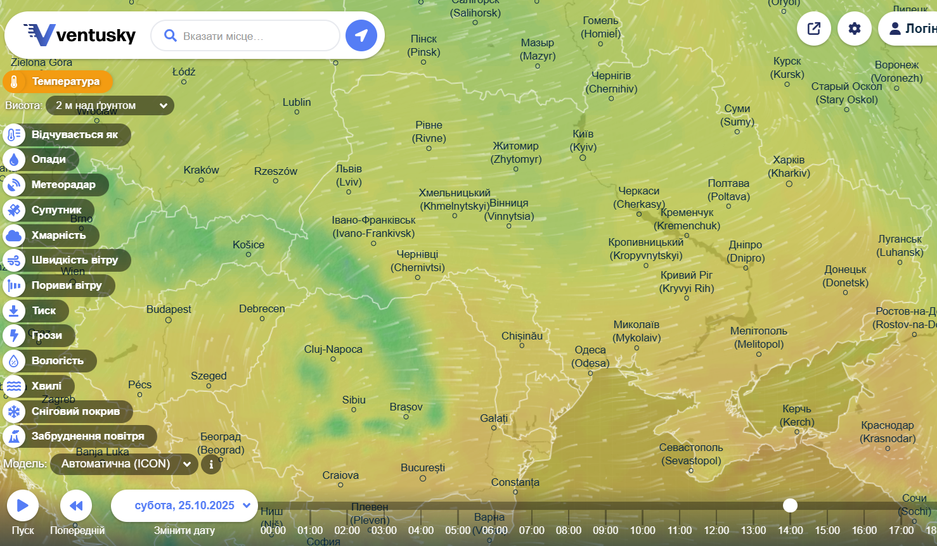This screenshot has height=546, width=937.
Task: Select the Air pollution (Забруднення повітря) icon
Action: point(14,436)
